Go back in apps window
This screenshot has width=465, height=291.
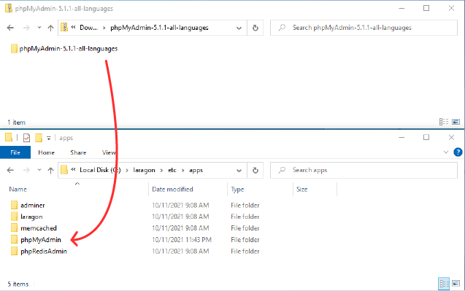[x=10, y=171]
